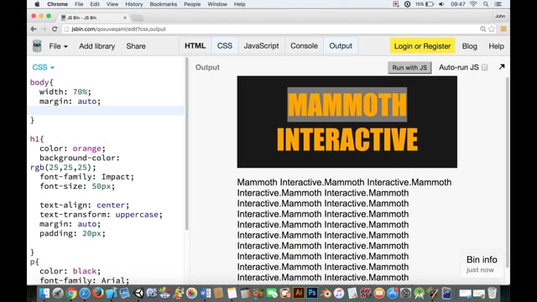Click the Share button

point(136,46)
